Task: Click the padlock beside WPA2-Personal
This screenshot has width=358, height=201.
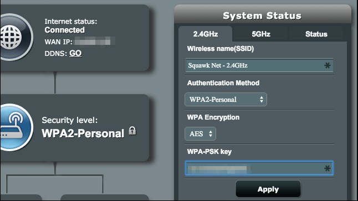Action: click(132, 131)
